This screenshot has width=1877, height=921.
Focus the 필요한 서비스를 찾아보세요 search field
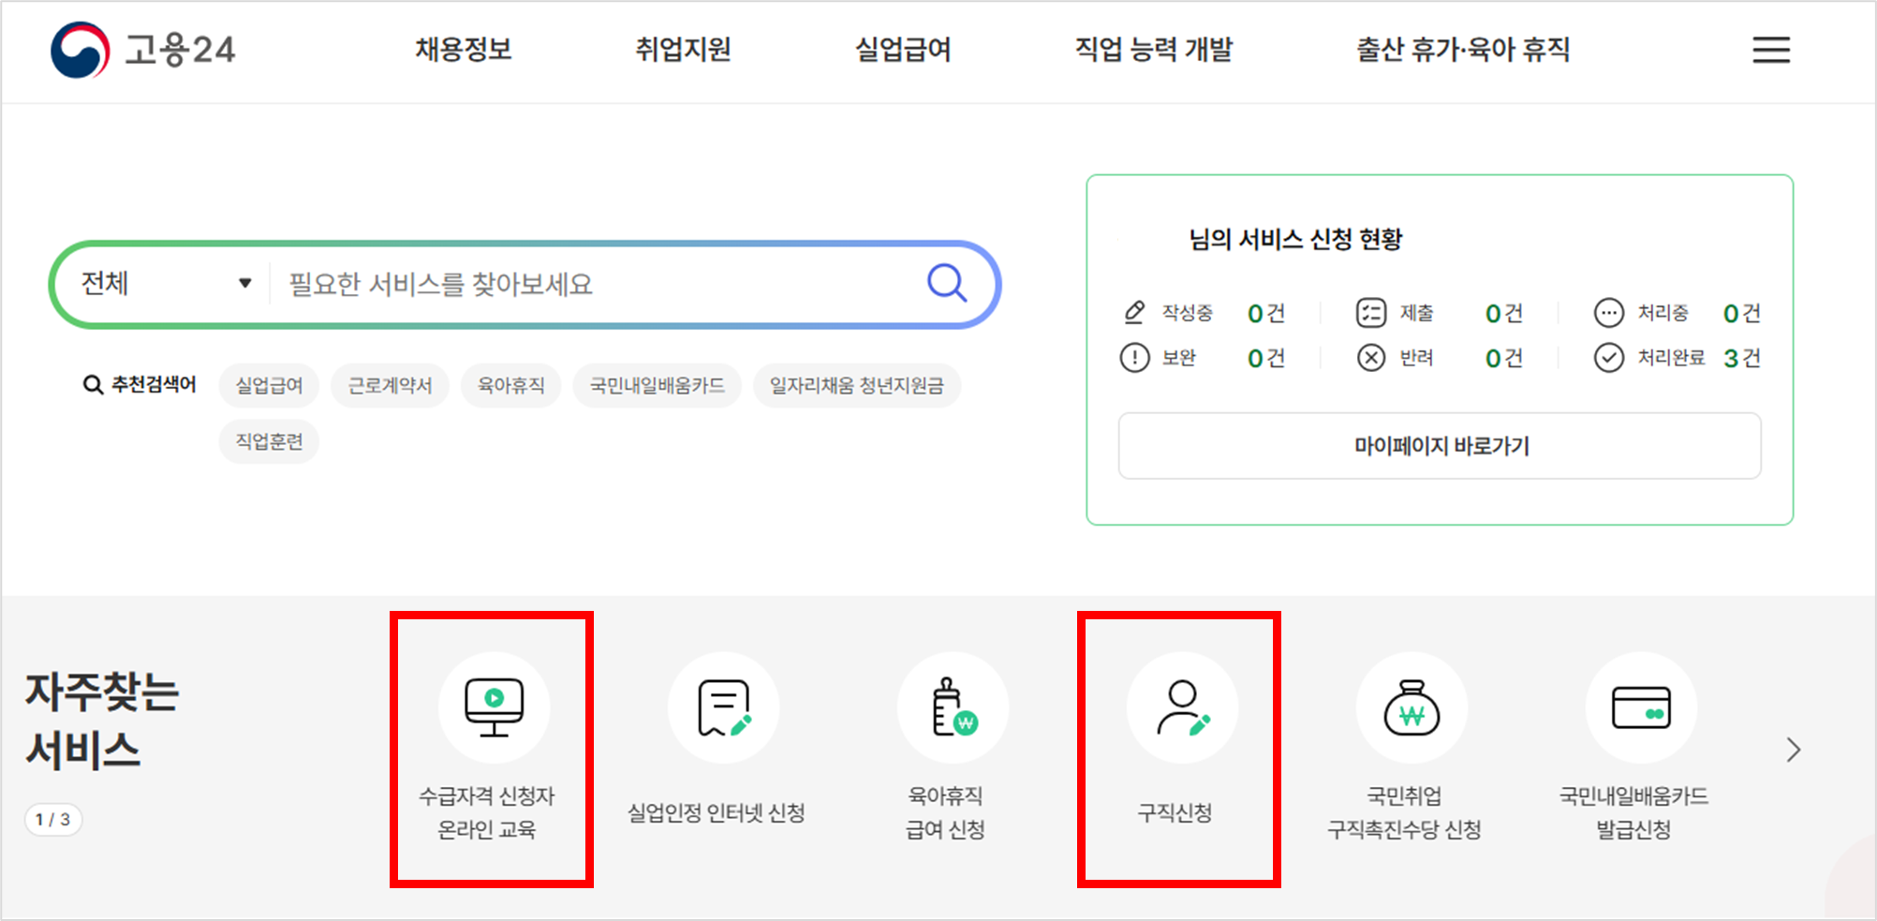pyautogui.click(x=599, y=284)
